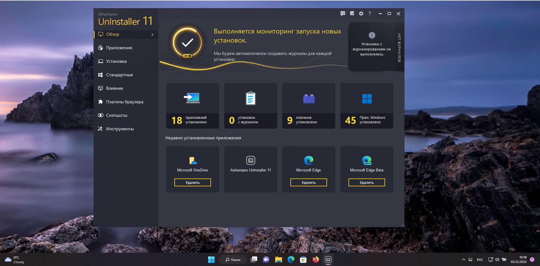Open the notification badge on the taskbar
This screenshot has height=266, width=540.
point(532,260)
